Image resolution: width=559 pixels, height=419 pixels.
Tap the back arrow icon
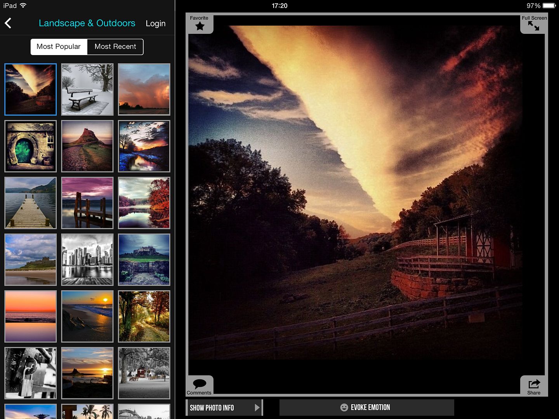[8, 23]
